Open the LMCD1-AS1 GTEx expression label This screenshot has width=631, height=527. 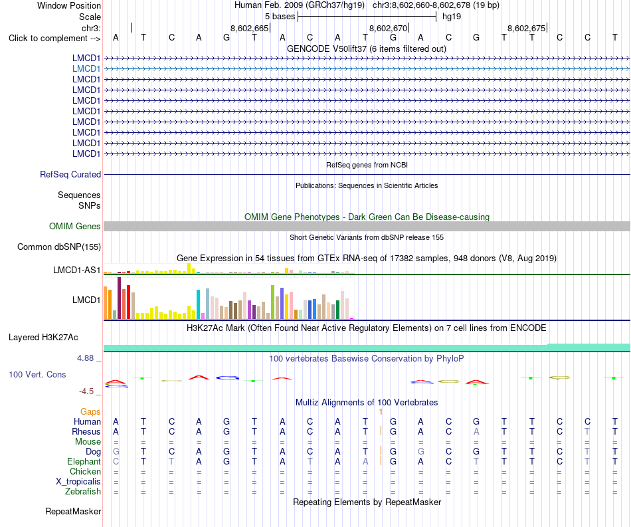(76, 270)
